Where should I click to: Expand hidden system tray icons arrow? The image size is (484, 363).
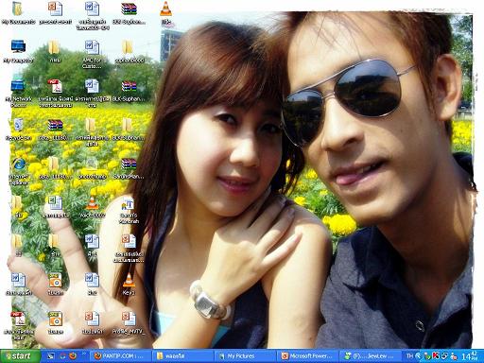pyautogui.click(x=418, y=356)
